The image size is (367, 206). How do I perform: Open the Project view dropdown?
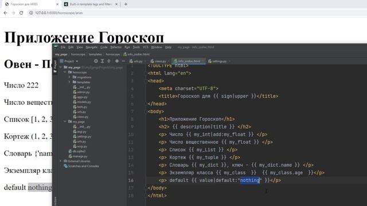click(x=69, y=61)
